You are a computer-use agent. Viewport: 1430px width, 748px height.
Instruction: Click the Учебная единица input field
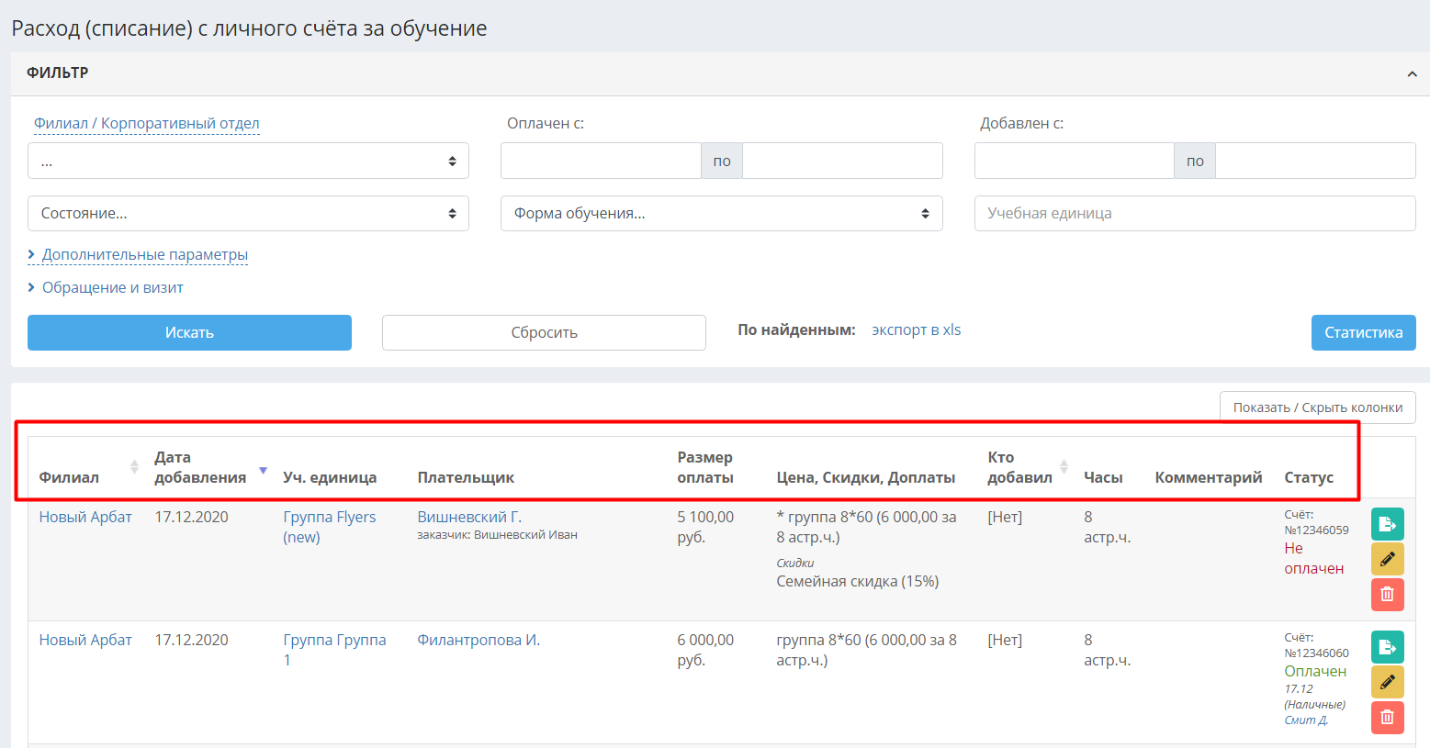[1195, 213]
